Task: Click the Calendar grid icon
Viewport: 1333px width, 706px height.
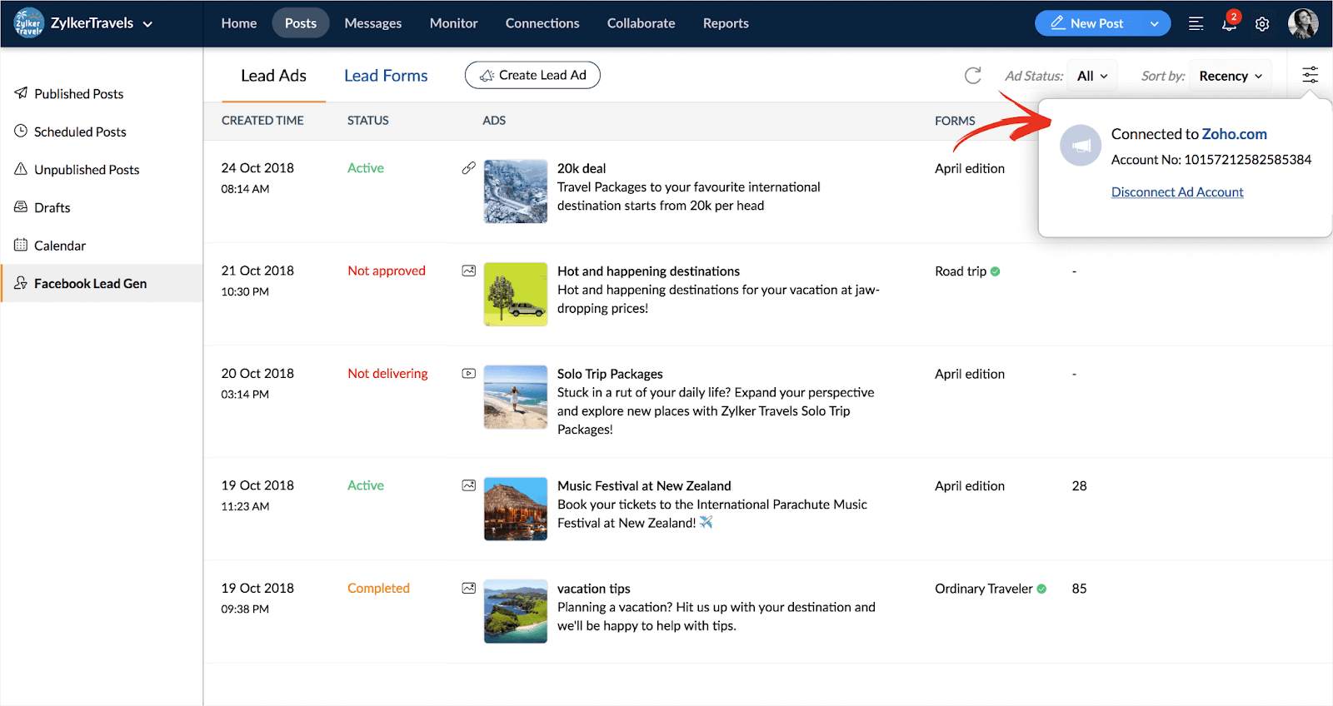Action: (21, 245)
